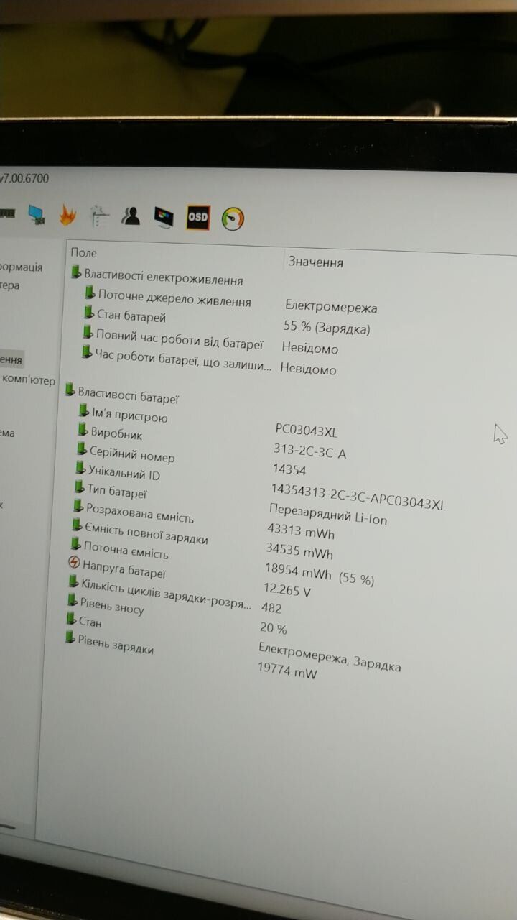
Task: Open the GPGPU benchmark monitor icon
Action: 37,213
